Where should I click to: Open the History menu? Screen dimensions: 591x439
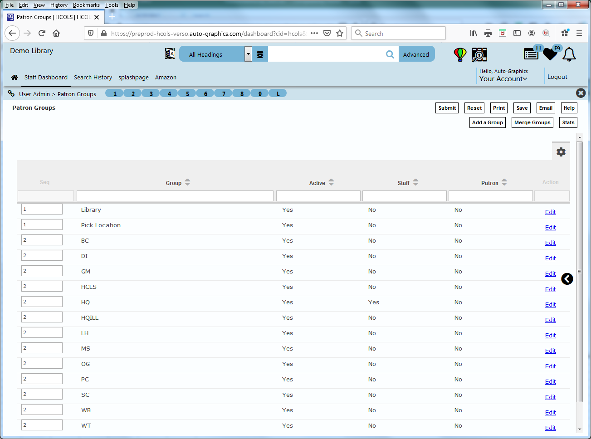pyautogui.click(x=59, y=5)
